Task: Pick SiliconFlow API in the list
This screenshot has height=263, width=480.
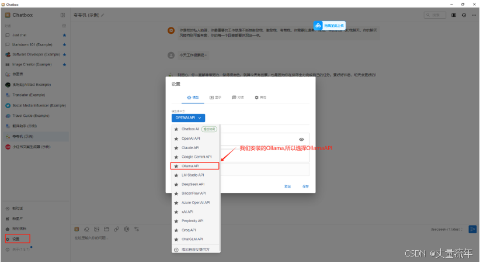Action: pos(195,193)
